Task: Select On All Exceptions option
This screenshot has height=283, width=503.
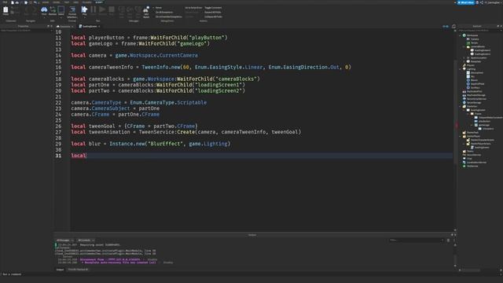Action: (x=164, y=13)
